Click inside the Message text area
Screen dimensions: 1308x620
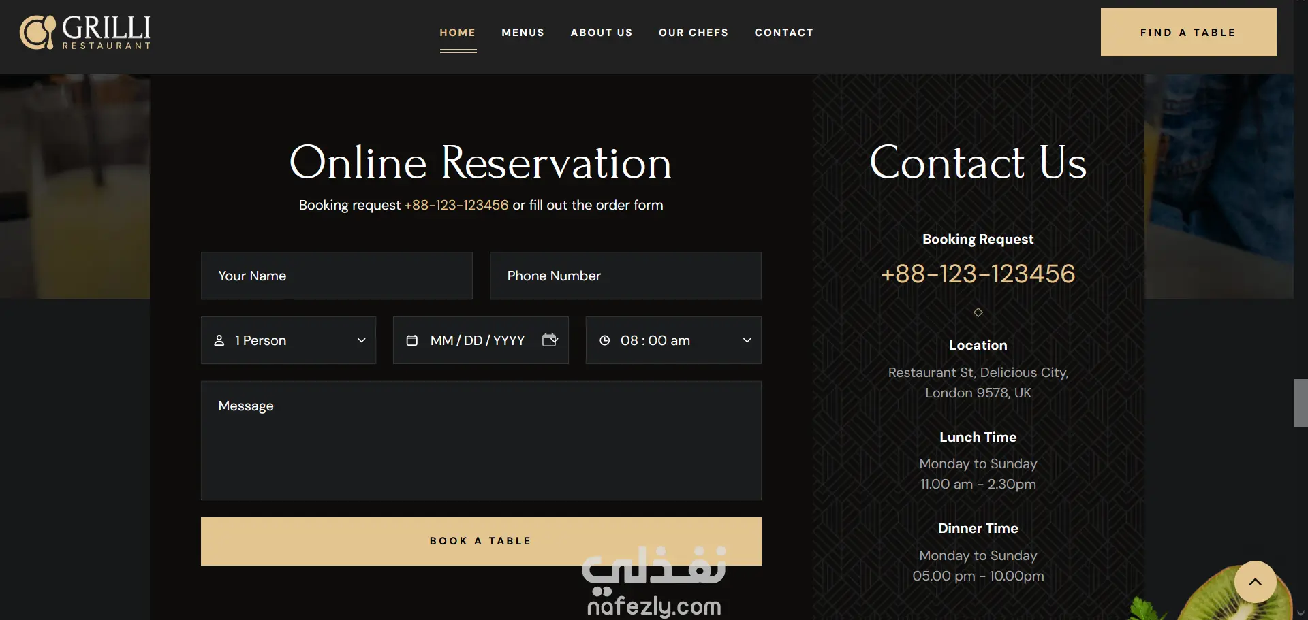(481, 440)
